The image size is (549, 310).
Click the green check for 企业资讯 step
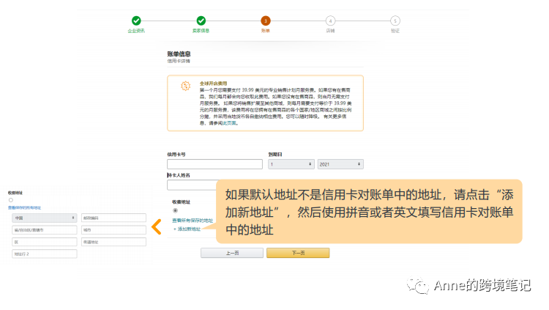coord(136,21)
